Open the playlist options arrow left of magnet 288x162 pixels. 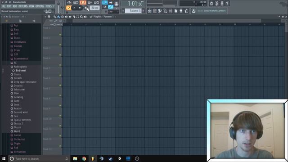[x=45, y=17]
